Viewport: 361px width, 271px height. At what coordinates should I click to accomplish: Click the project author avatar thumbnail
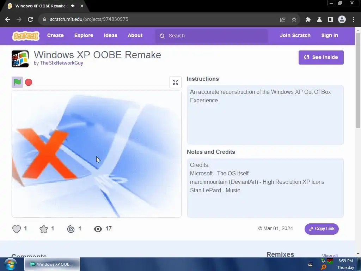(20, 59)
